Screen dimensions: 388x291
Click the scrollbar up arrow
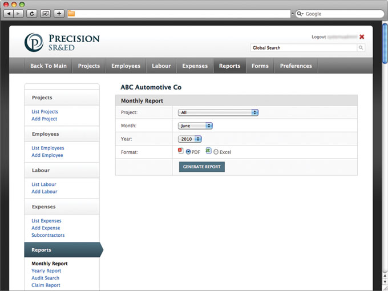[x=385, y=276]
